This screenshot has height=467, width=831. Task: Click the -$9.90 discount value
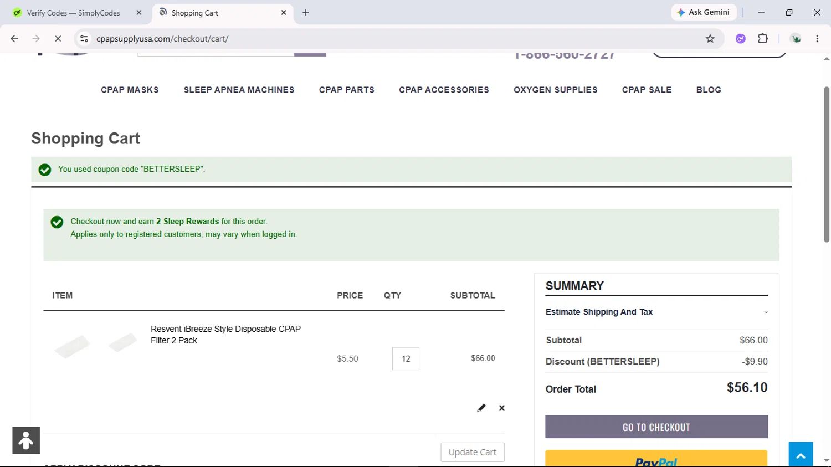(755, 362)
